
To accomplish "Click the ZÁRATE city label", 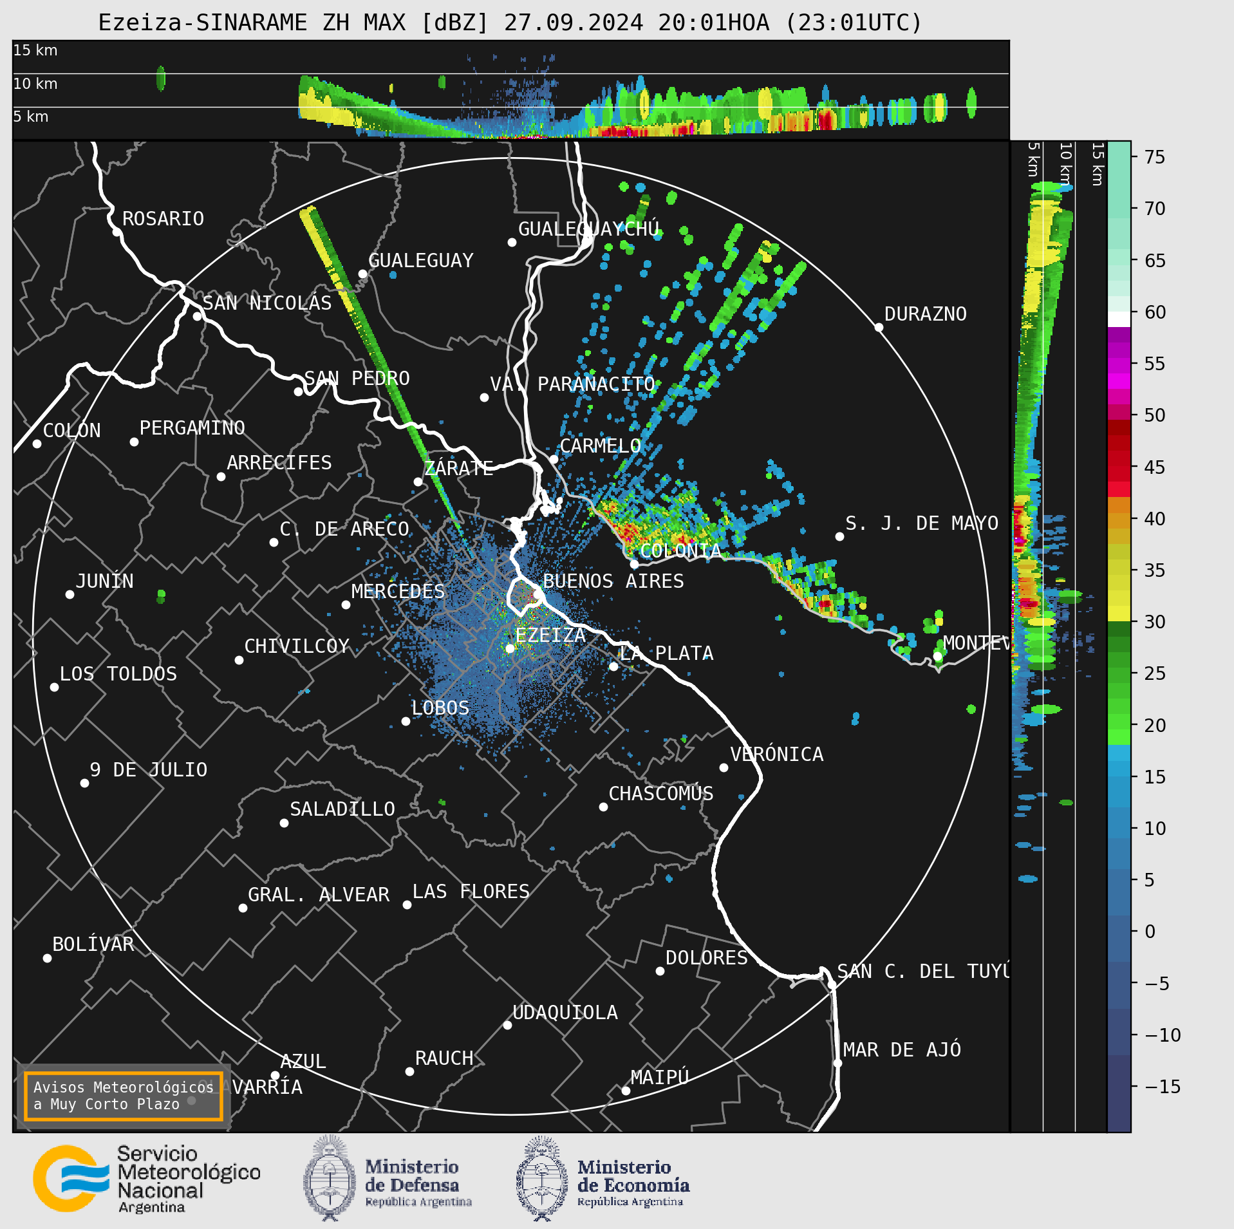I will (458, 468).
